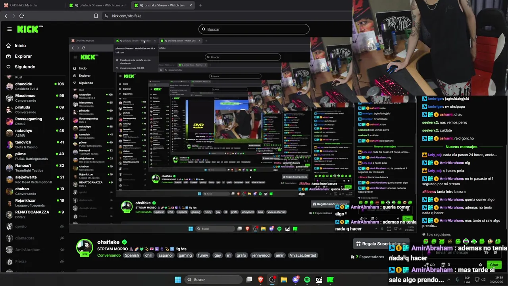Reload the page with the refresh icon
508x286 pixels.
pyautogui.click(x=21, y=16)
